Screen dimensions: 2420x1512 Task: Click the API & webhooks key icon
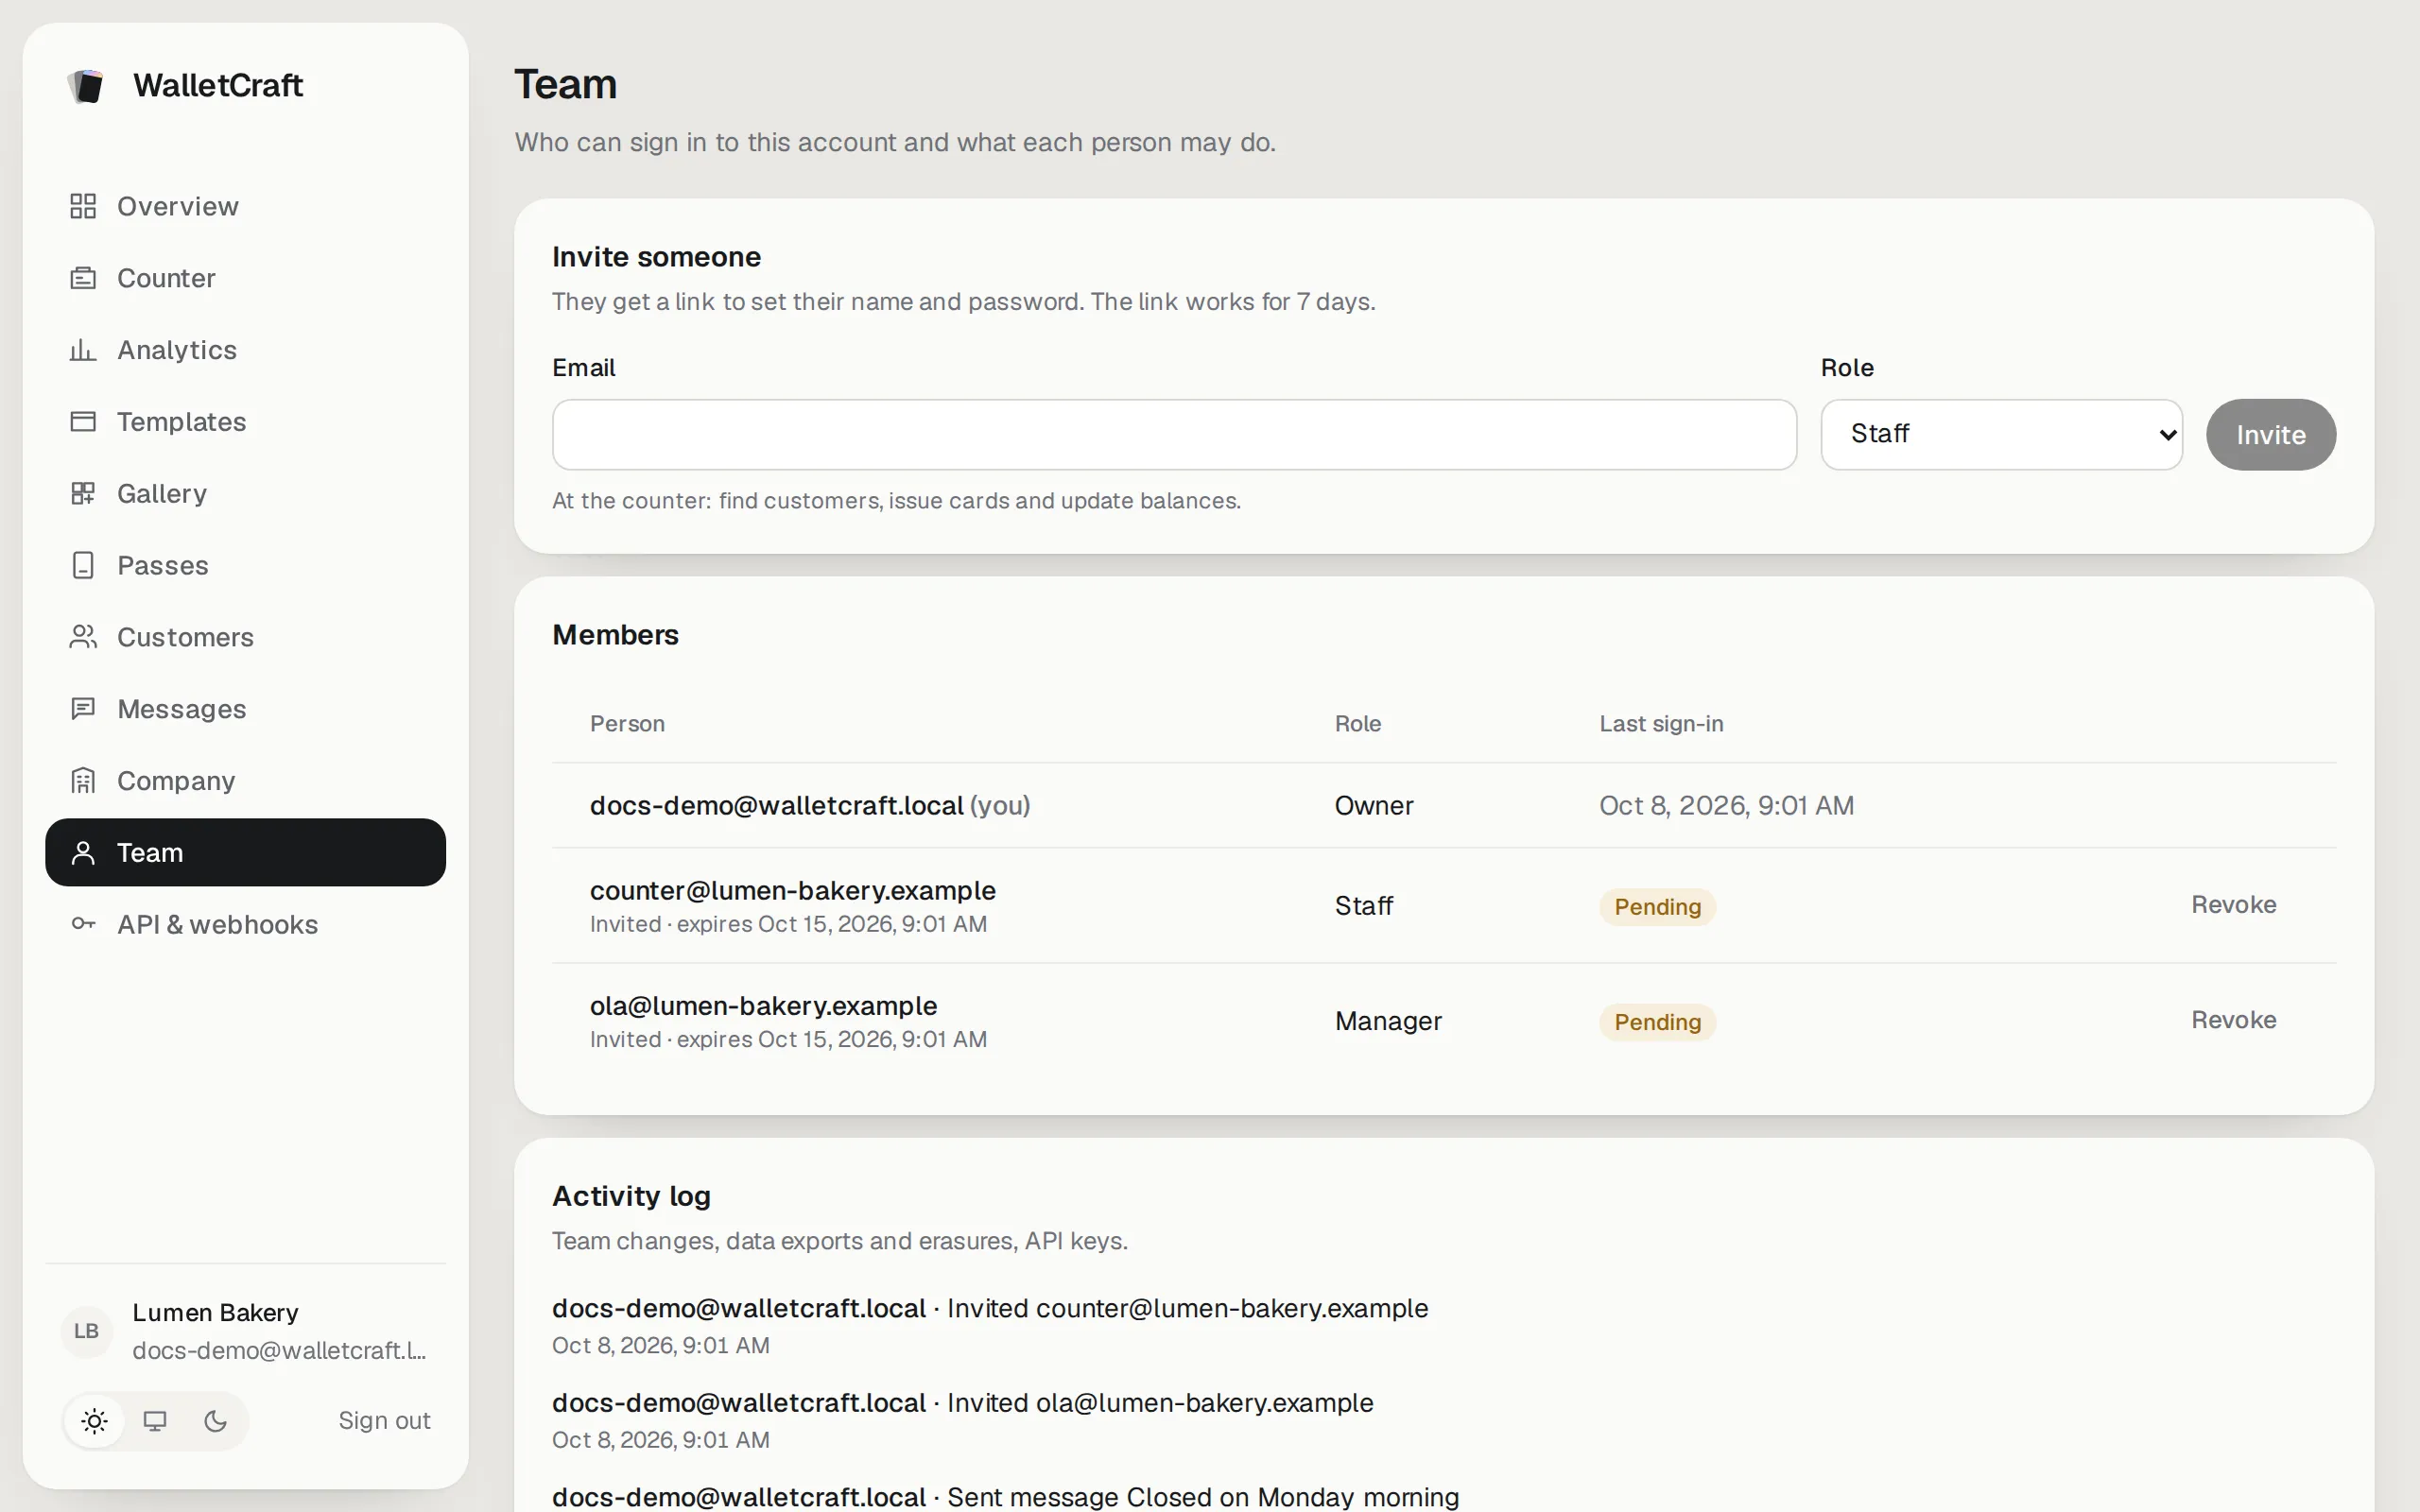coord(83,924)
